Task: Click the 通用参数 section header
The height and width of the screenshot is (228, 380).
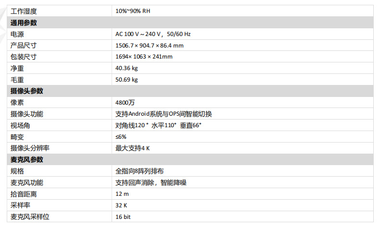Action: coord(24,23)
